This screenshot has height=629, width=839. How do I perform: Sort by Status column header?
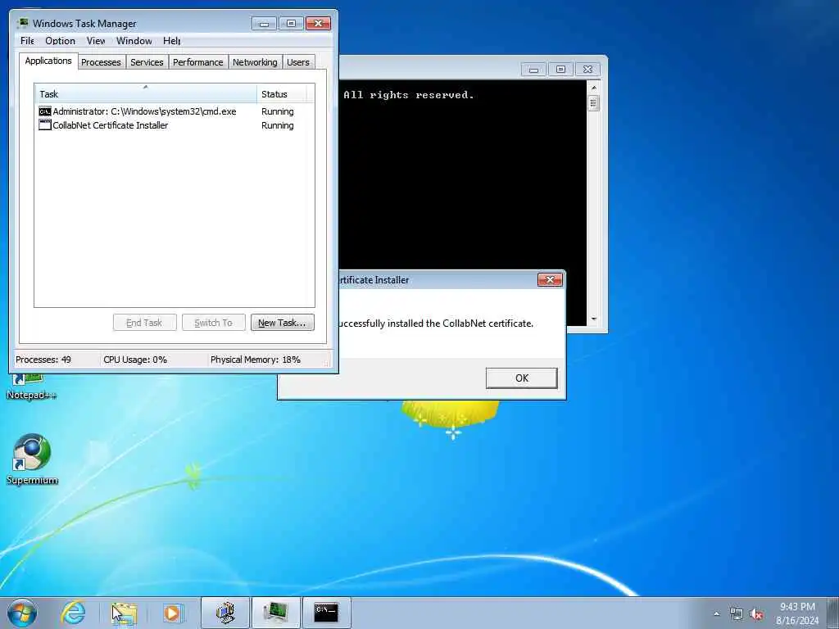pyautogui.click(x=282, y=93)
